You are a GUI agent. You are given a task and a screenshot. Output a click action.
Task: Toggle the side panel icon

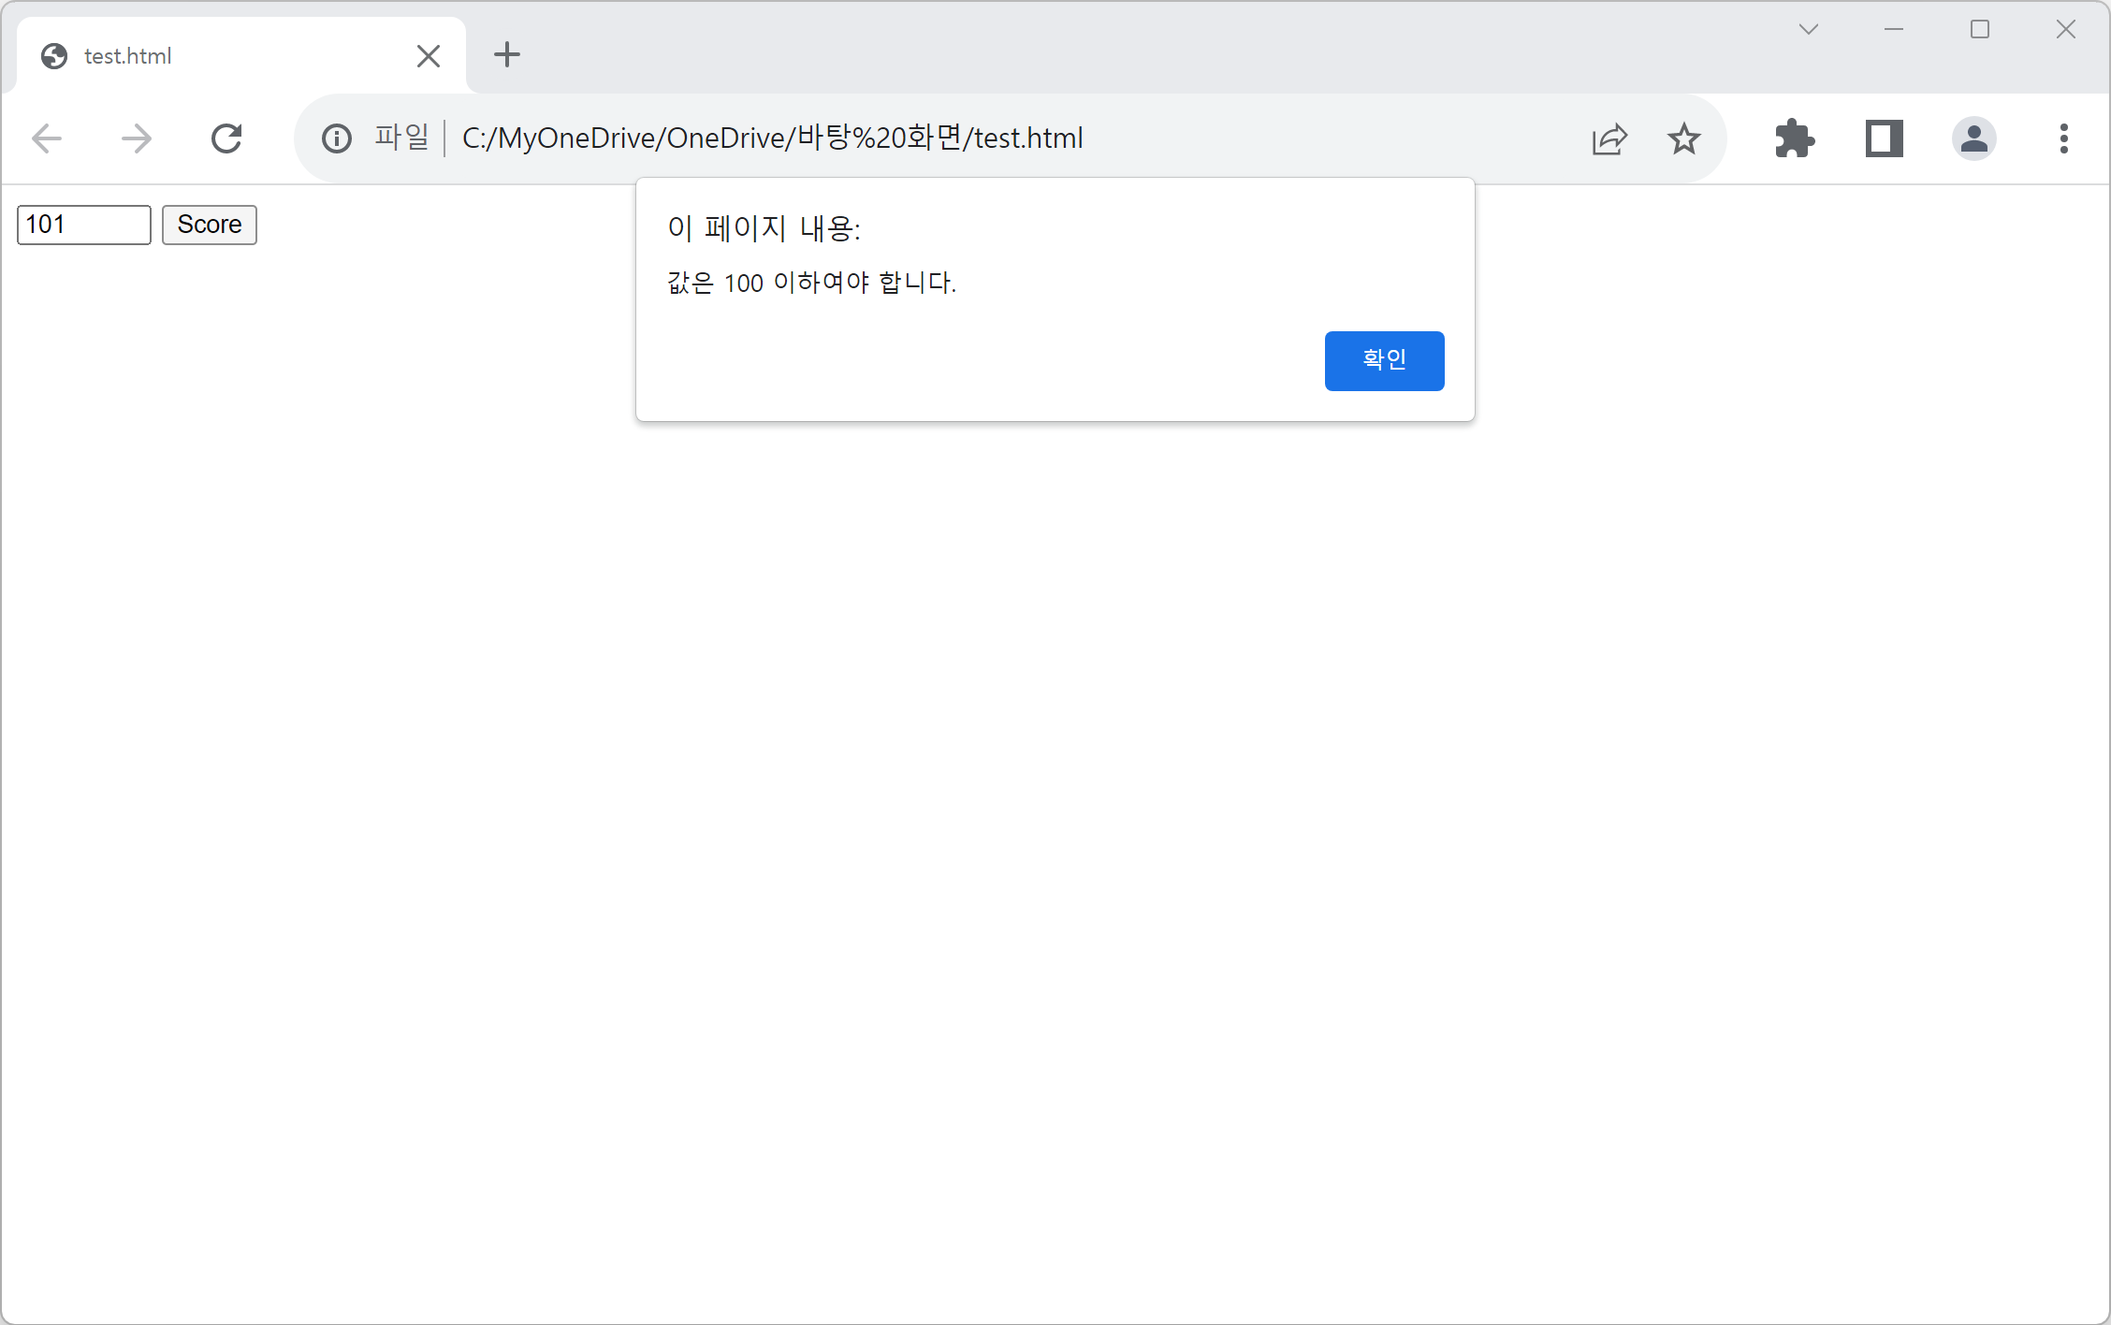click(1885, 138)
